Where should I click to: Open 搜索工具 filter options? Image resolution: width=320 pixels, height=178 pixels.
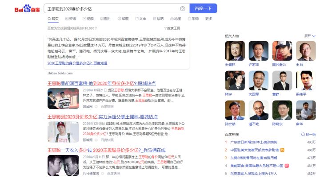click(172, 28)
